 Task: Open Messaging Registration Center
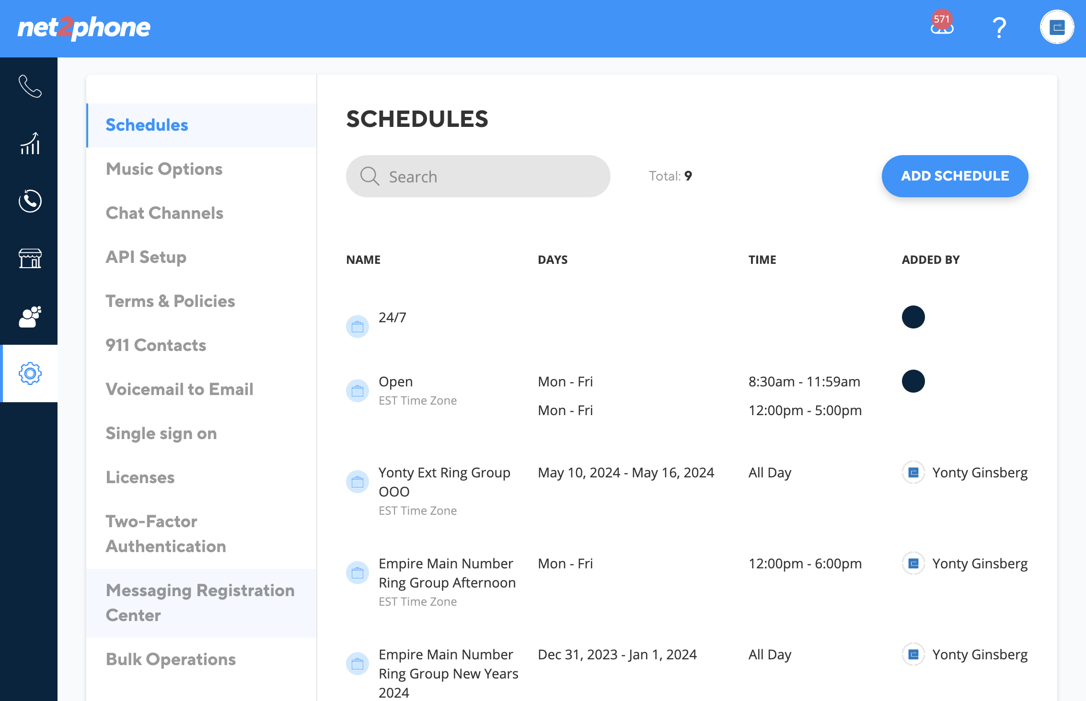click(201, 603)
